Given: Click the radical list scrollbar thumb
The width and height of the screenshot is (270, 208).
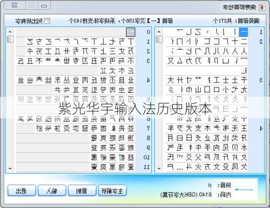Looking at the screenshot, I should coord(159,39).
